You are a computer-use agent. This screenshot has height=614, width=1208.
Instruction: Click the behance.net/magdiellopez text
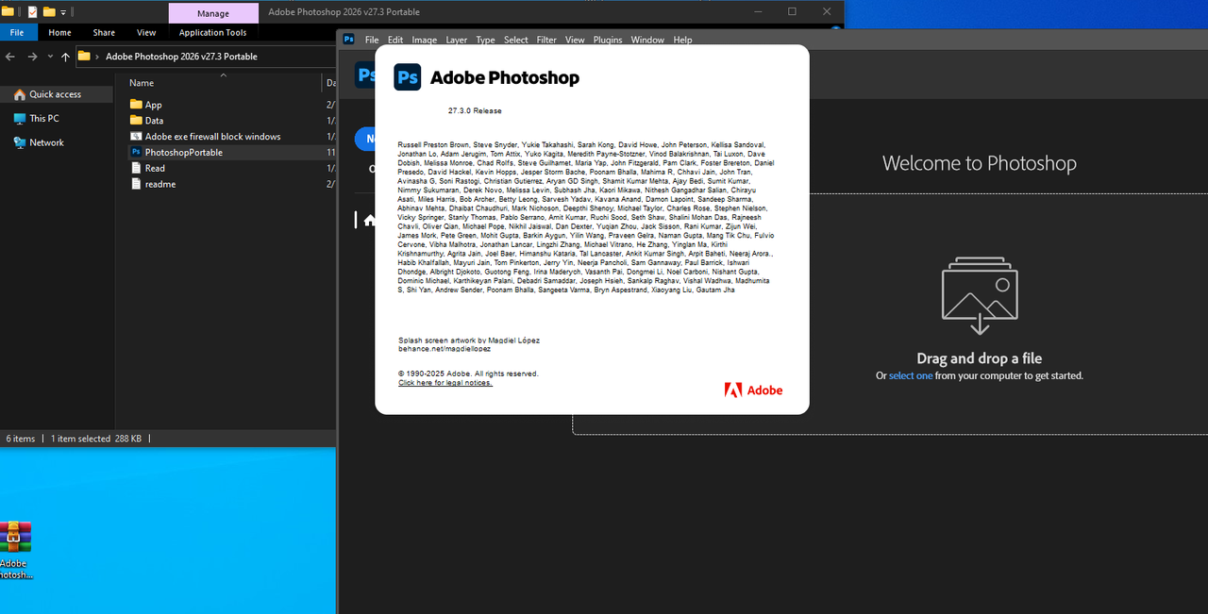tap(445, 348)
